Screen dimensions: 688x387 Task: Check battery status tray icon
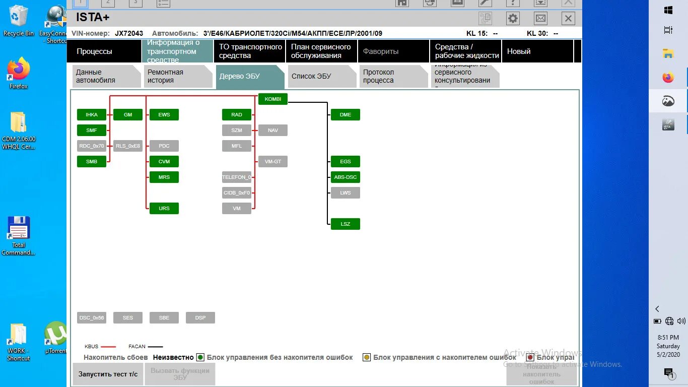click(657, 321)
